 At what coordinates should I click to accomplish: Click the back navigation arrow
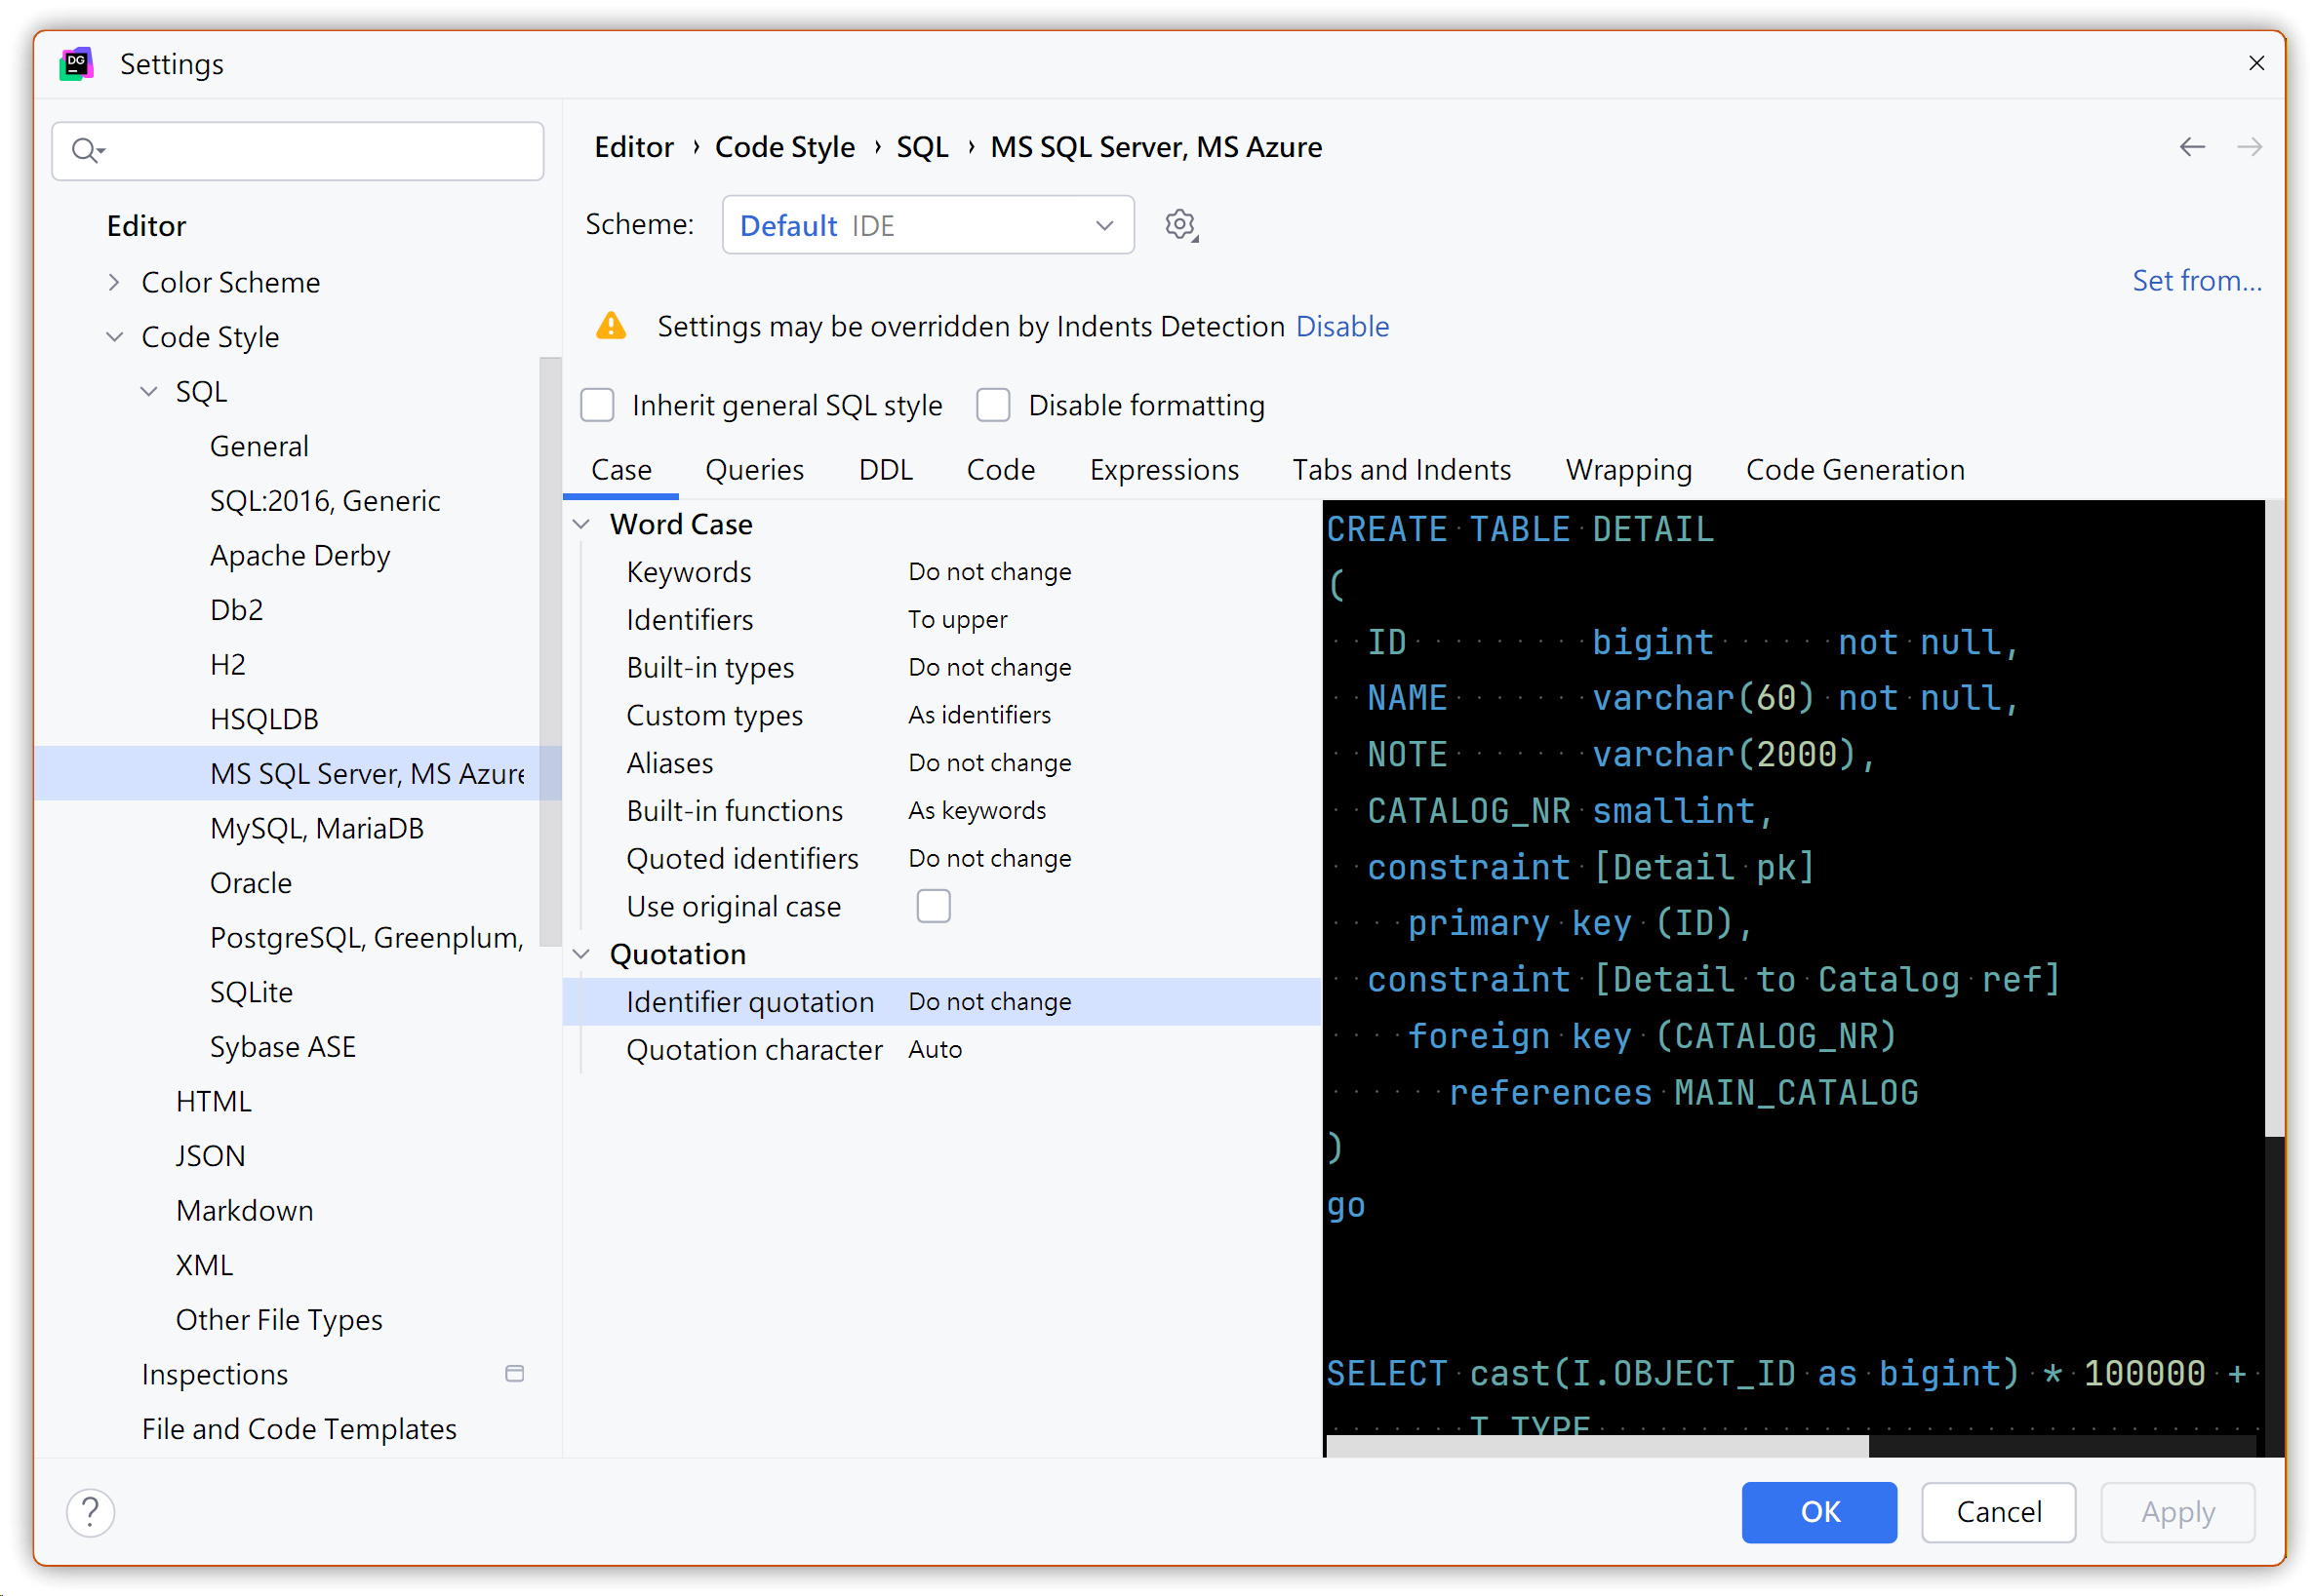click(2191, 148)
